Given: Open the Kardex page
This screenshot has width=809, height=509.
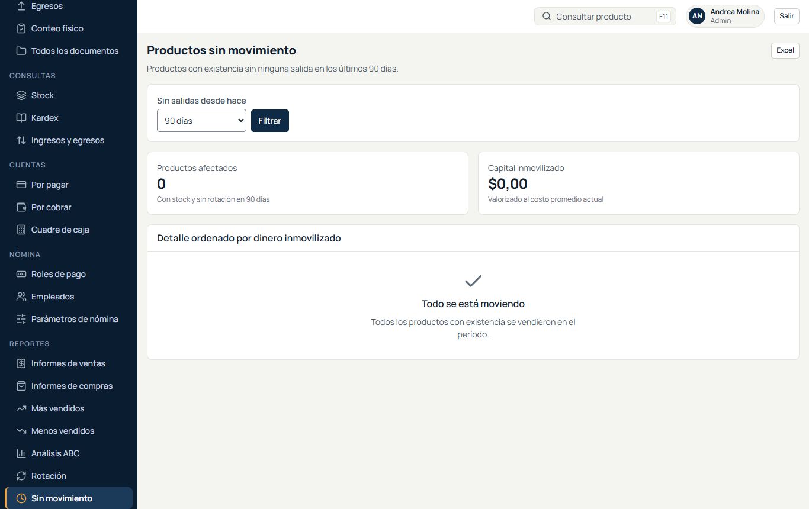Looking at the screenshot, I should [x=69, y=118].
